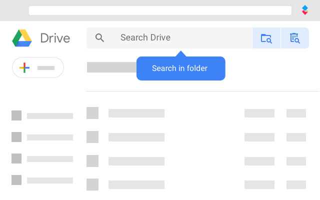The width and height of the screenshot is (320, 200).
Task: Click the browser address bar
Action: tap(160, 10)
